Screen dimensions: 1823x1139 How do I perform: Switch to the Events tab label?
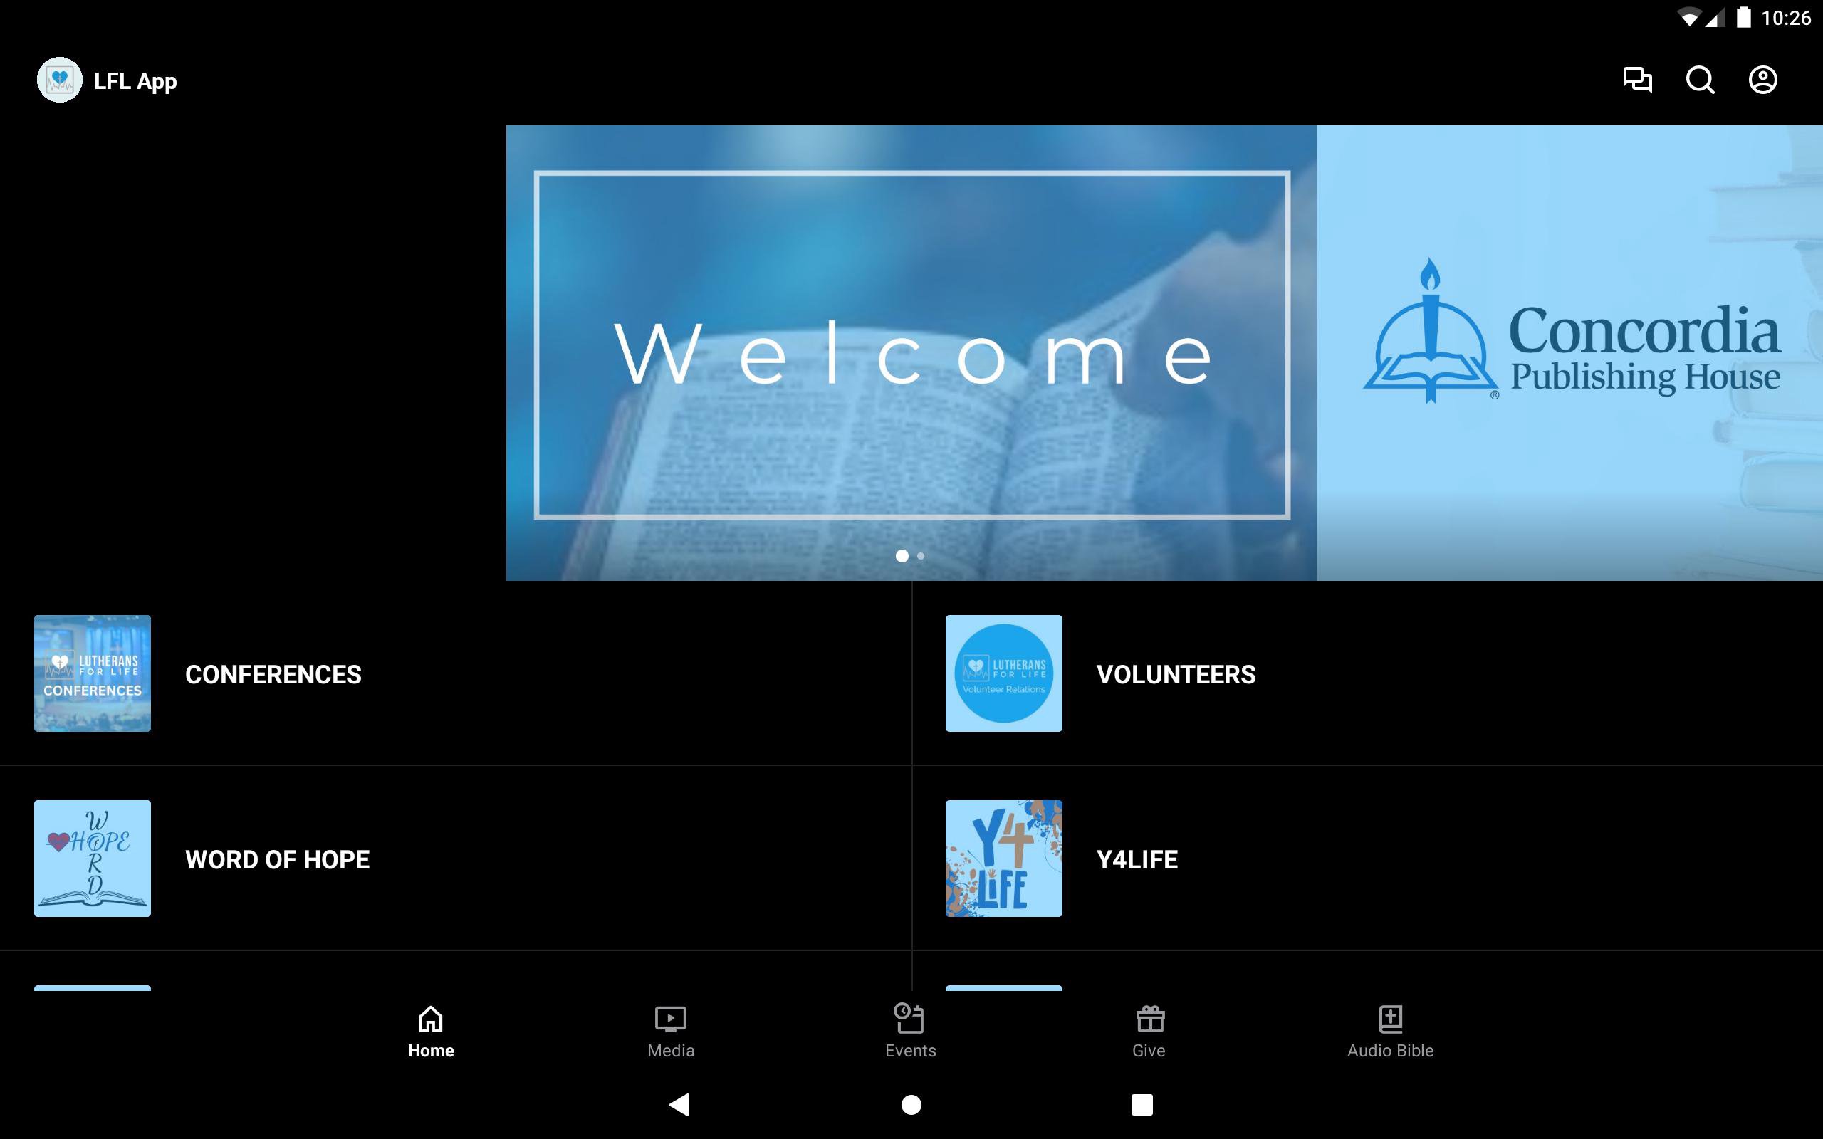910,1051
